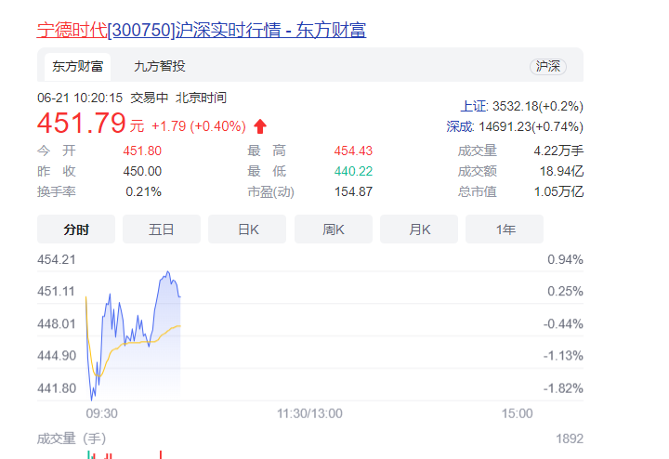Image resolution: width=669 pixels, height=459 pixels.
Task: Click the 交易中 status text
Action: point(150,98)
